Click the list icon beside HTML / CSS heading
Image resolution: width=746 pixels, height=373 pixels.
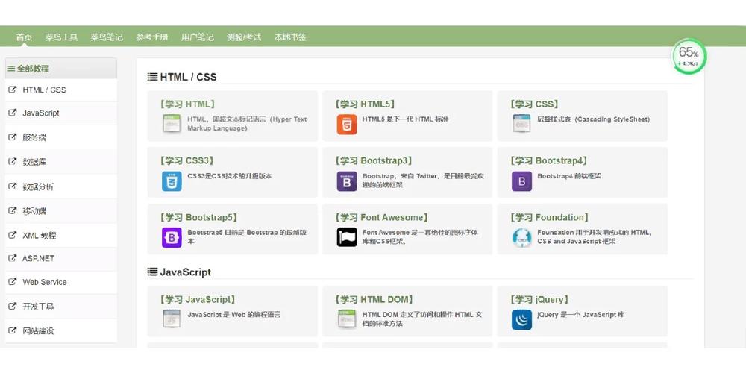[x=152, y=77]
